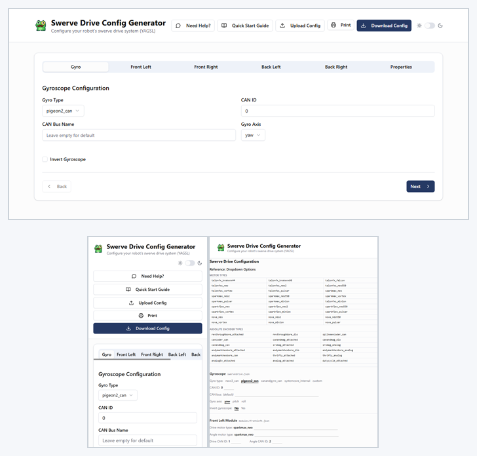The image size is (477, 456).
Task: Open the desktop Back Right tab
Action: coord(336,67)
